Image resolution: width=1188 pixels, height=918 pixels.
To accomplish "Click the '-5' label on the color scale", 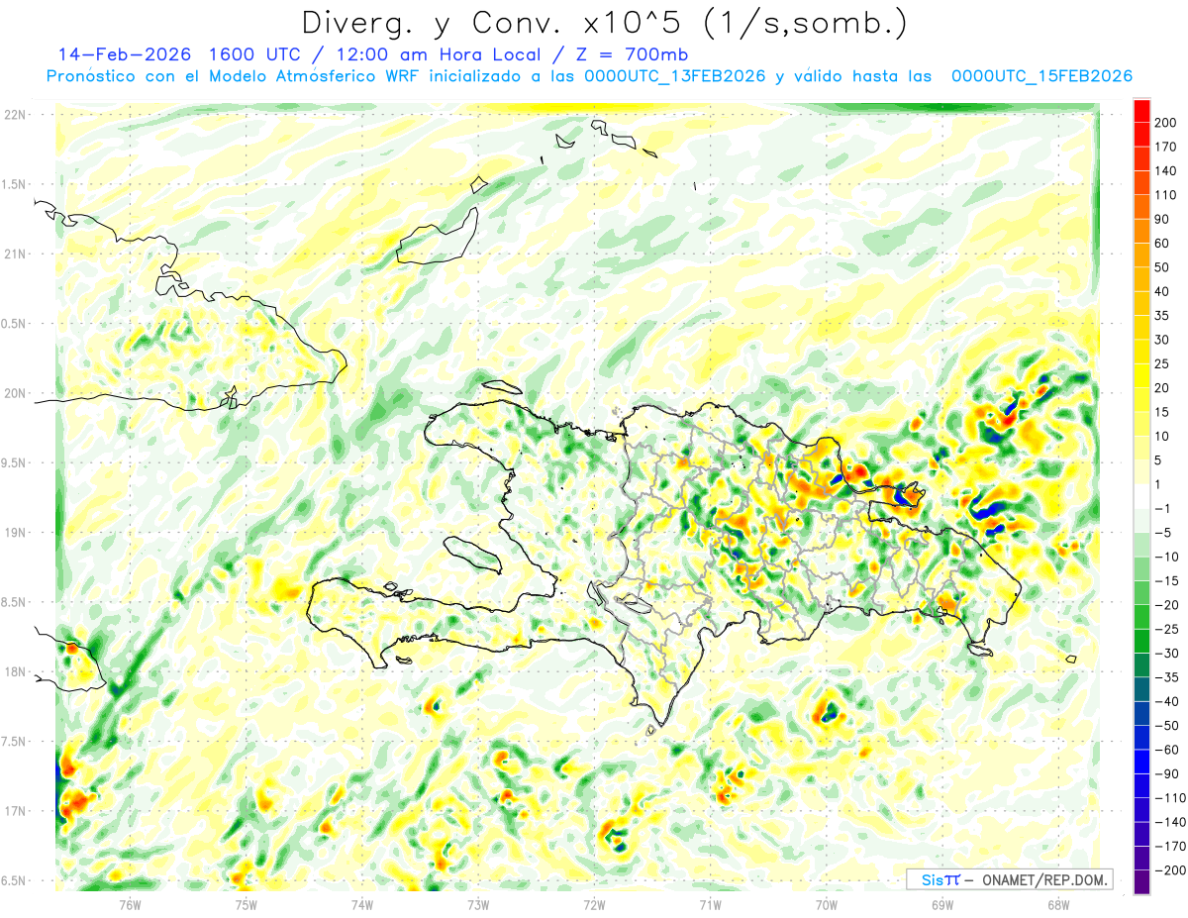I will pyautogui.click(x=1164, y=533).
